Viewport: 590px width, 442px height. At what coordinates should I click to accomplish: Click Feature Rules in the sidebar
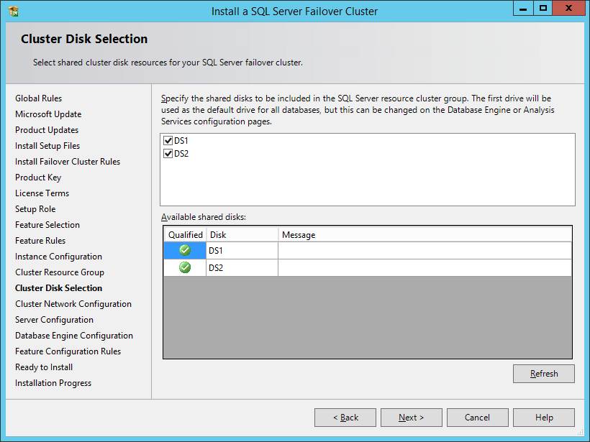click(x=40, y=240)
